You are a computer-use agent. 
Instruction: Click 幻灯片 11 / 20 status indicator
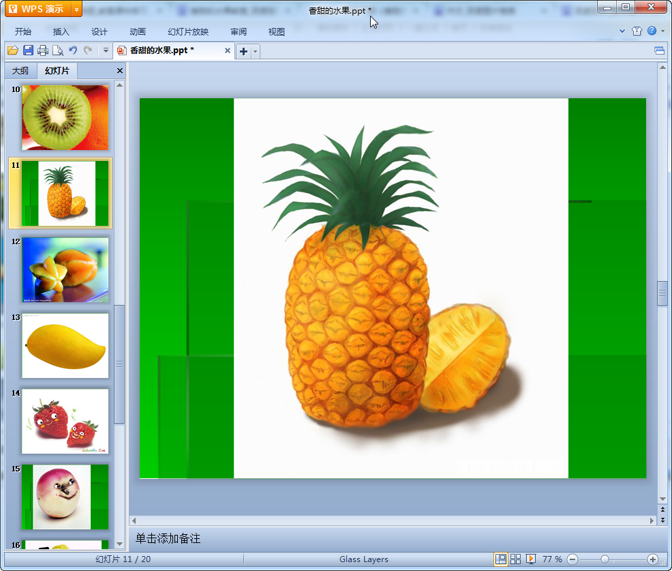point(123,559)
